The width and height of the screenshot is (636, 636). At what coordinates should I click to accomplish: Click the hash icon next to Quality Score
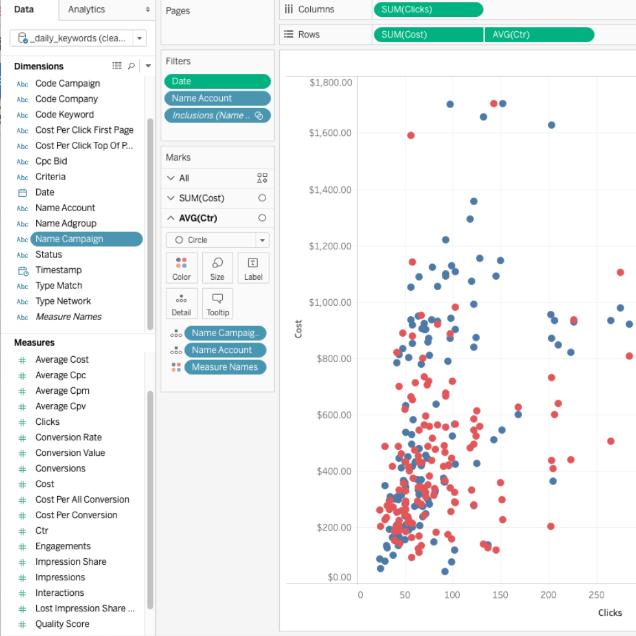coord(22,624)
